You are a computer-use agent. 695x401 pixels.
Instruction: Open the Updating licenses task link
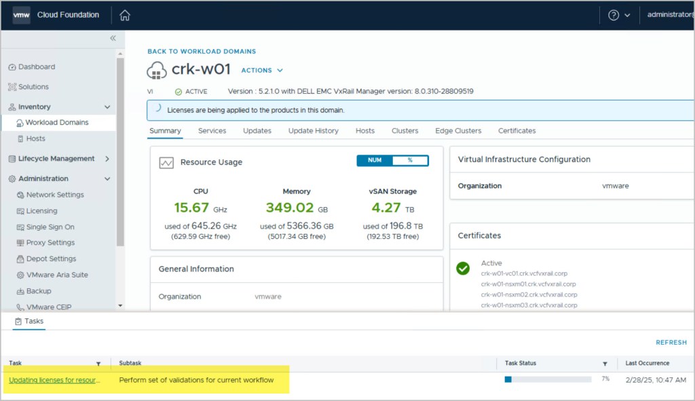click(x=54, y=380)
